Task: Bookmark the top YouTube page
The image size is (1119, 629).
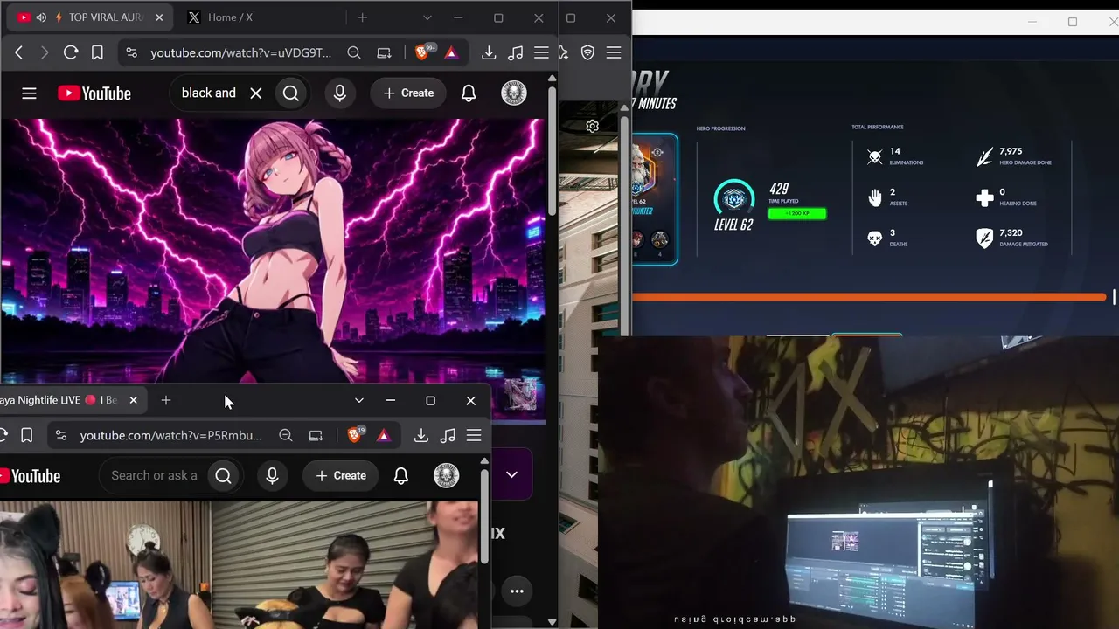Action: pyautogui.click(x=97, y=53)
